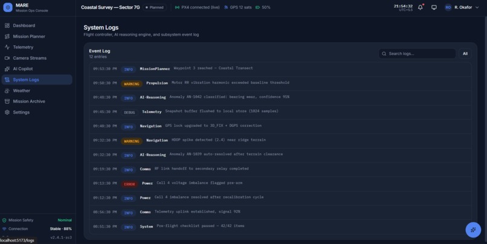Open Camera Streams from the sidebar

point(37,58)
